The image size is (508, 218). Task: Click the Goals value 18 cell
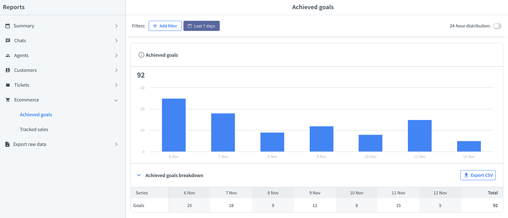tap(231, 205)
